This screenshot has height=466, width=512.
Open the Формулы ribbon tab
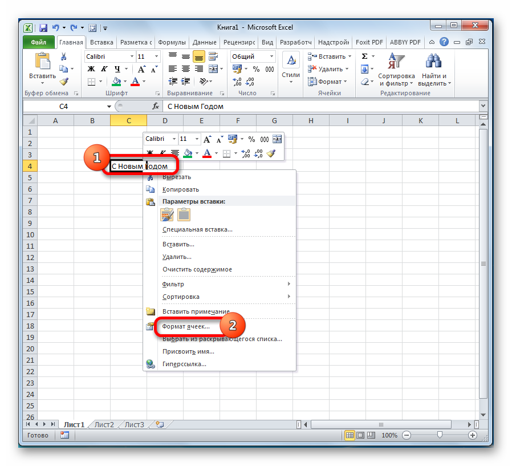coord(172,42)
